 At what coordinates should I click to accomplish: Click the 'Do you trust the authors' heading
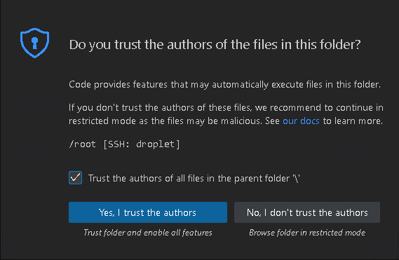[x=215, y=45]
